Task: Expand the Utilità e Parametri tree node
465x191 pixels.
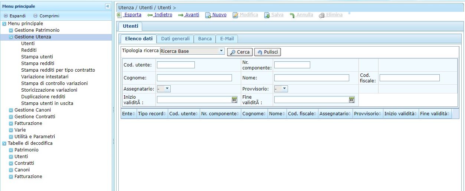Action: 11,137
